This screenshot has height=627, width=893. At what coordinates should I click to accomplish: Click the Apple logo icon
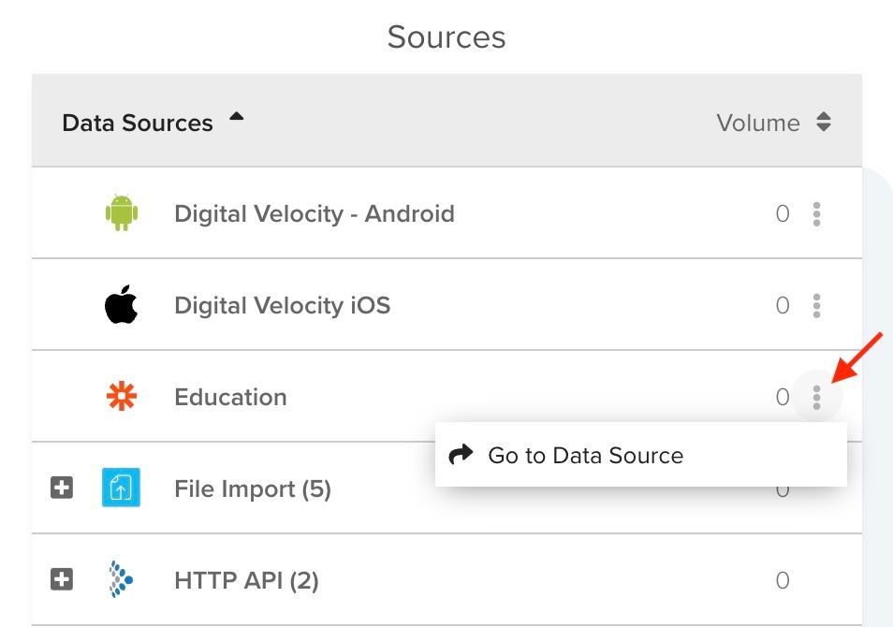coord(121,305)
